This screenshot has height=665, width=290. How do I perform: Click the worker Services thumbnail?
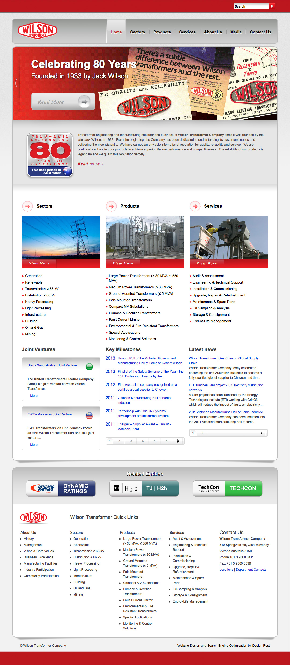229,237
